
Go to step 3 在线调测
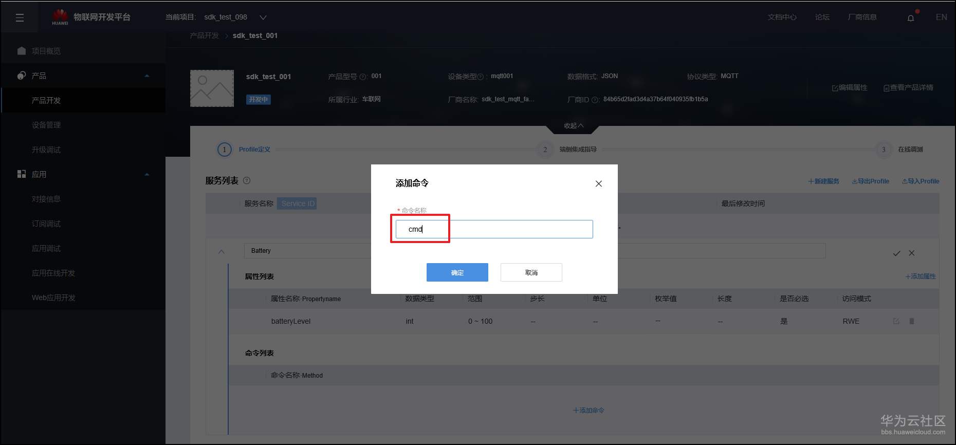pos(900,150)
